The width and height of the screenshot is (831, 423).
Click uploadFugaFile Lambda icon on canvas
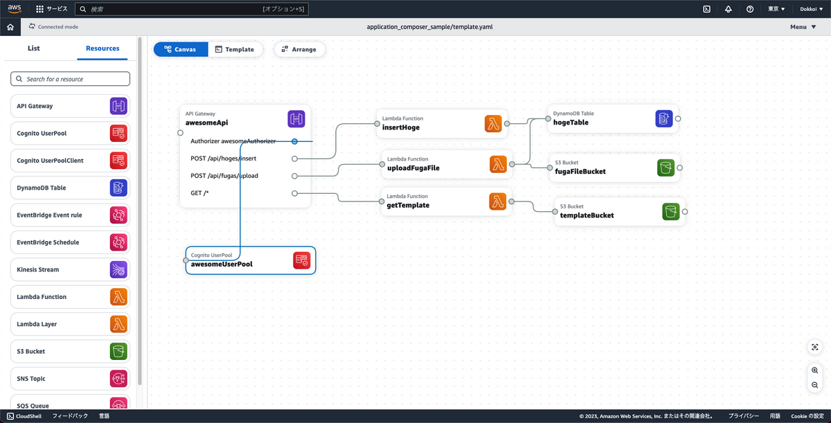498,164
